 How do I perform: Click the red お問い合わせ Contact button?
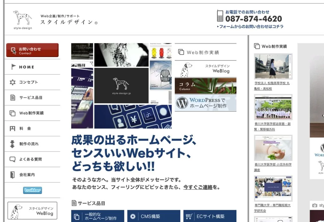pos(32,50)
